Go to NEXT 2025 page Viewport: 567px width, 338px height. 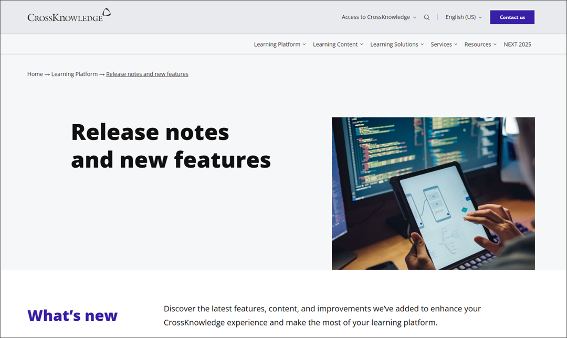pos(517,45)
